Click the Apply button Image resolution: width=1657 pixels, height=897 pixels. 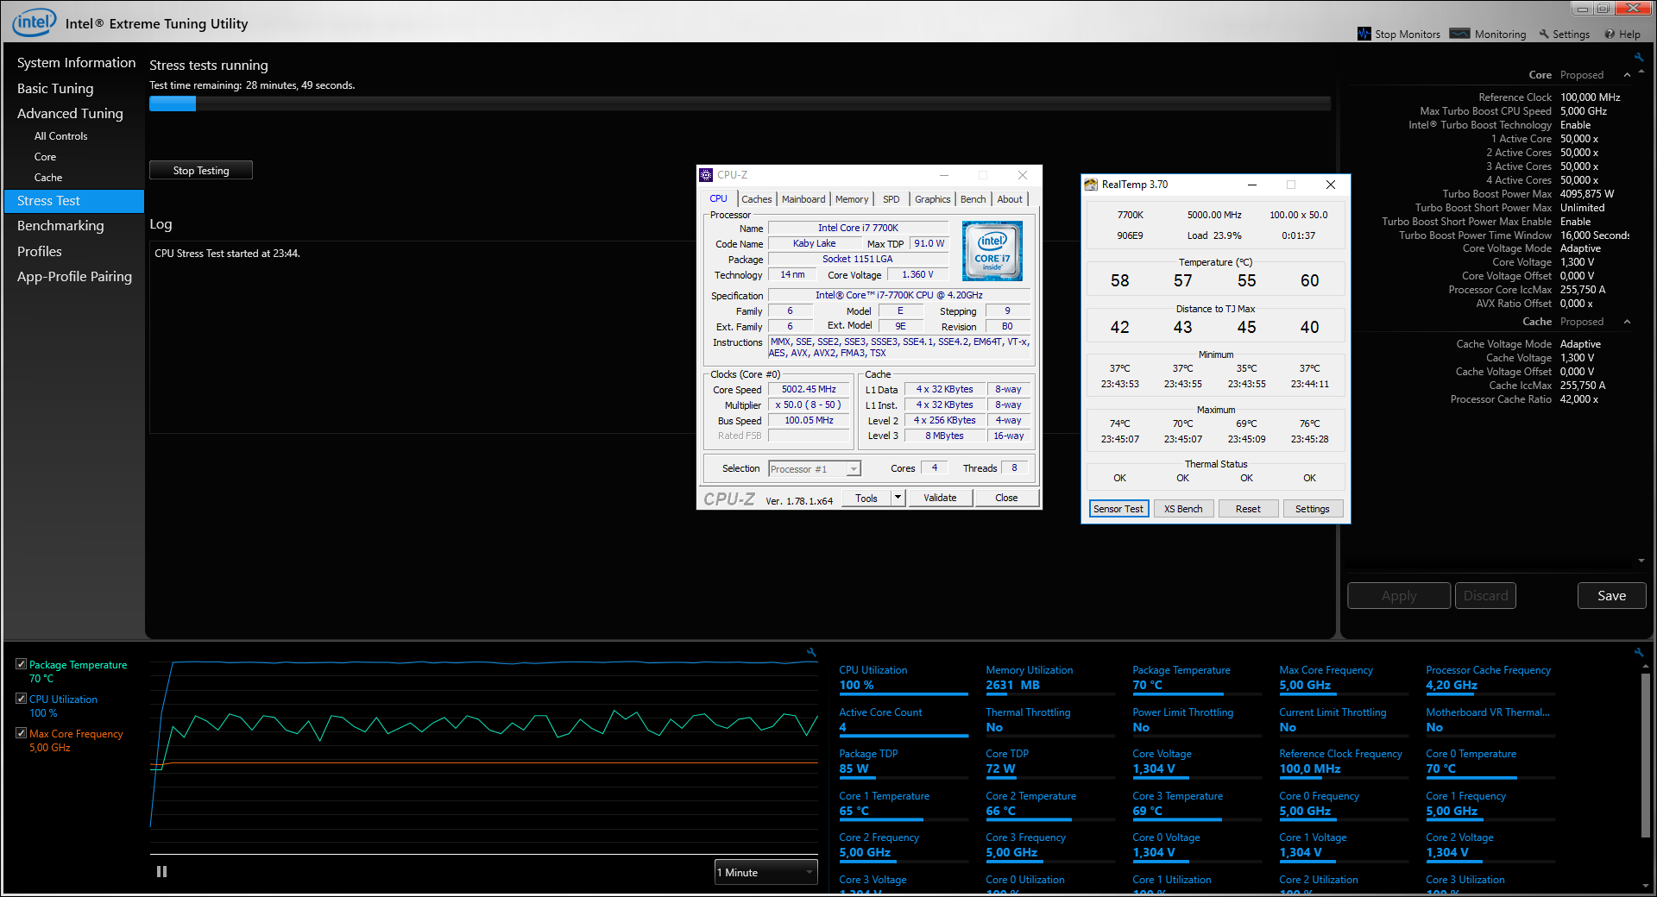coord(1399,596)
